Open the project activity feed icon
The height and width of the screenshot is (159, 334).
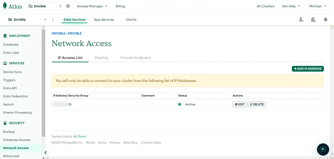[x=313, y=20]
